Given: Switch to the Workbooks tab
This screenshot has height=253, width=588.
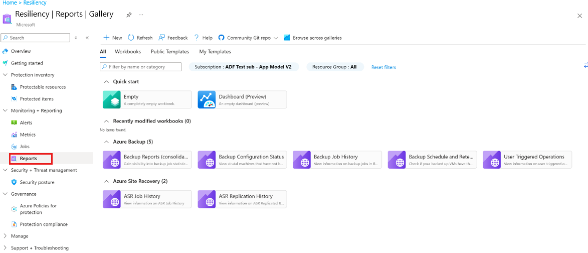Looking at the screenshot, I should tap(128, 52).
